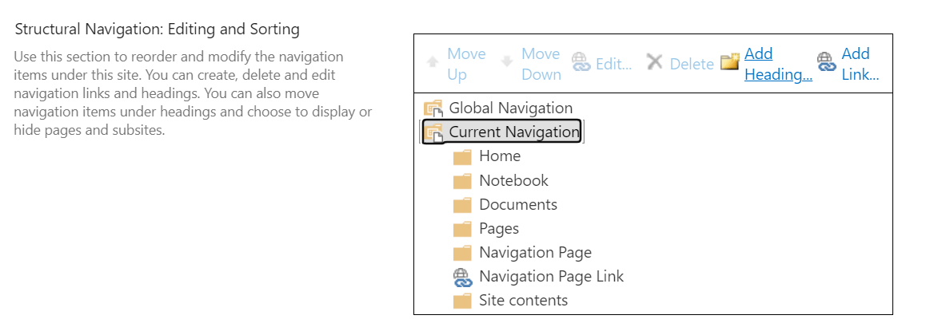The width and height of the screenshot is (942, 331).
Task: Click the Edit... toolbar text
Action: pyautogui.click(x=614, y=64)
